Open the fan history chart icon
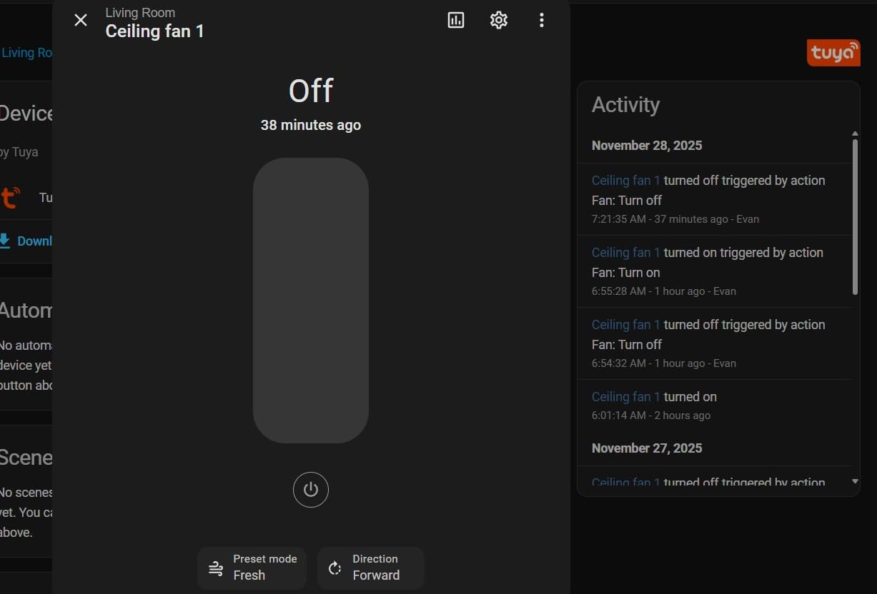The width and height of the screenshot is (877, 594). (x=456, y=20)
